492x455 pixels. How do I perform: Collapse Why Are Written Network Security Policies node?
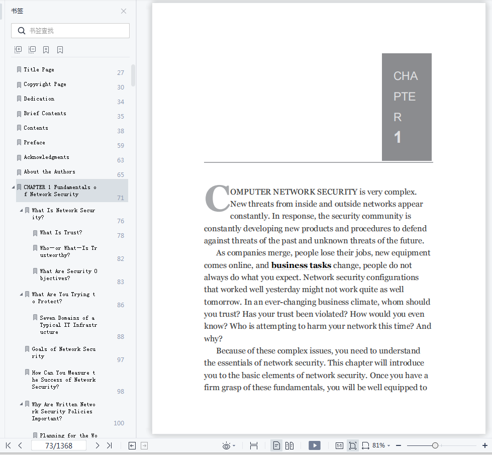[21, 404]
